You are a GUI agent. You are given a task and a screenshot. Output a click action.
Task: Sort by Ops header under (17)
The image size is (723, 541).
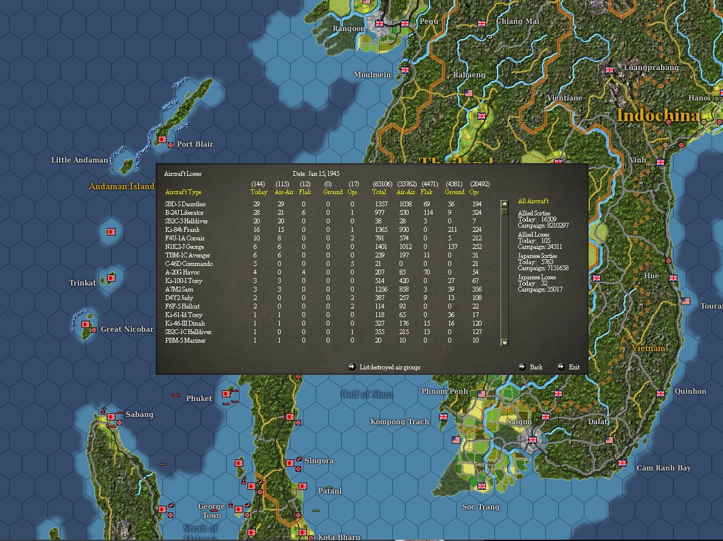(x=352, y=192)
